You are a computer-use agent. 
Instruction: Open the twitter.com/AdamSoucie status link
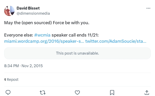116,41
